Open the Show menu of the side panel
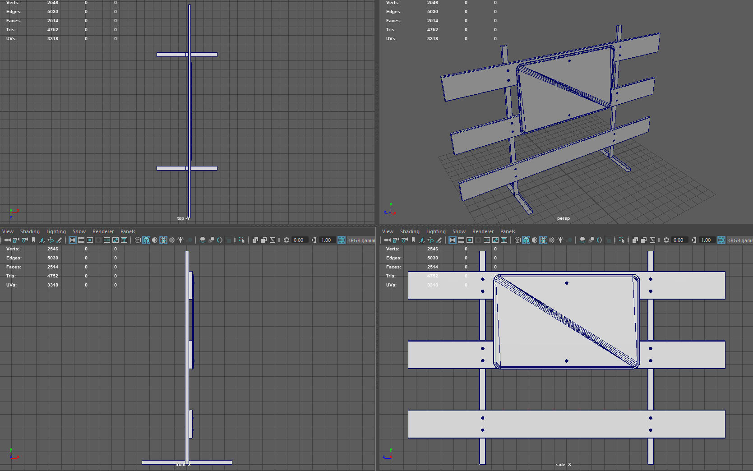The image size is (753, 471). tap(459, 231)
